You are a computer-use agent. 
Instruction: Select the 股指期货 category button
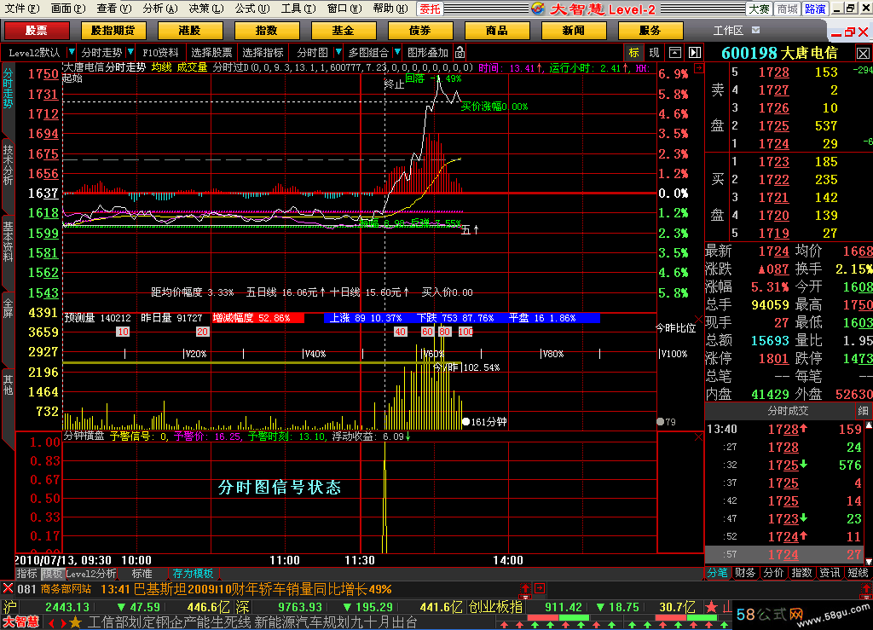113,31
